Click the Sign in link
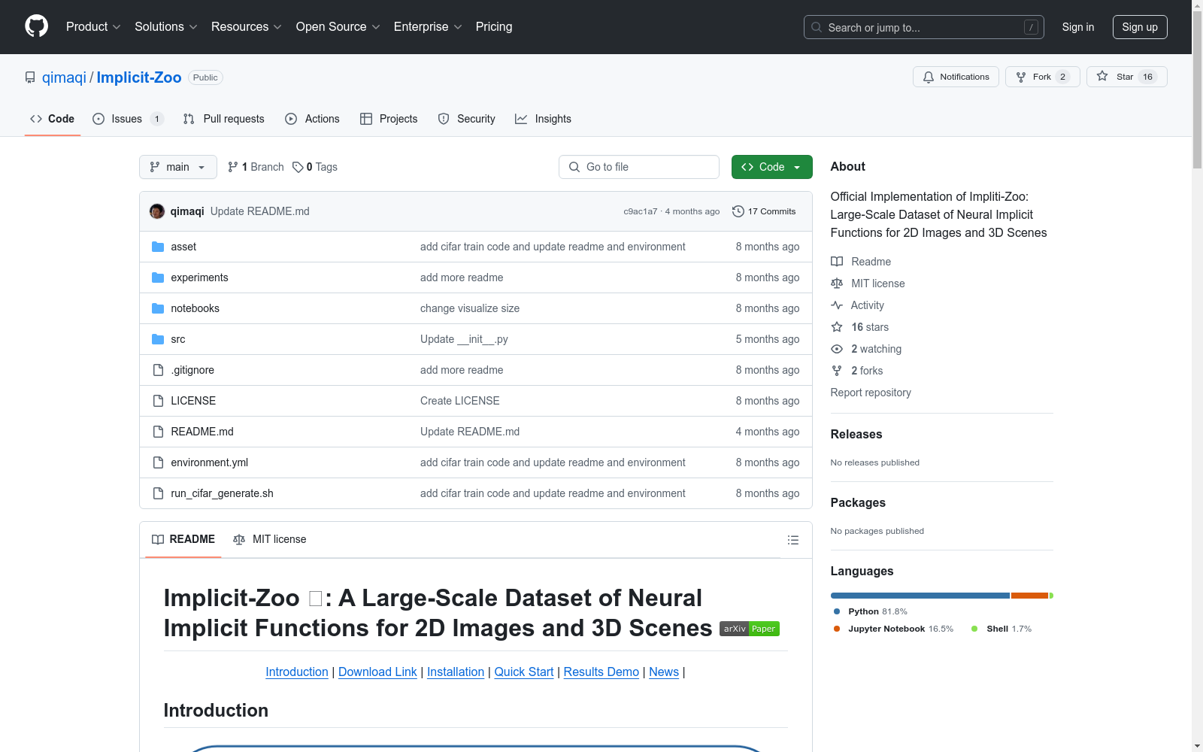The width and height of the screenshot is (1203, 752). [1078, 27]
